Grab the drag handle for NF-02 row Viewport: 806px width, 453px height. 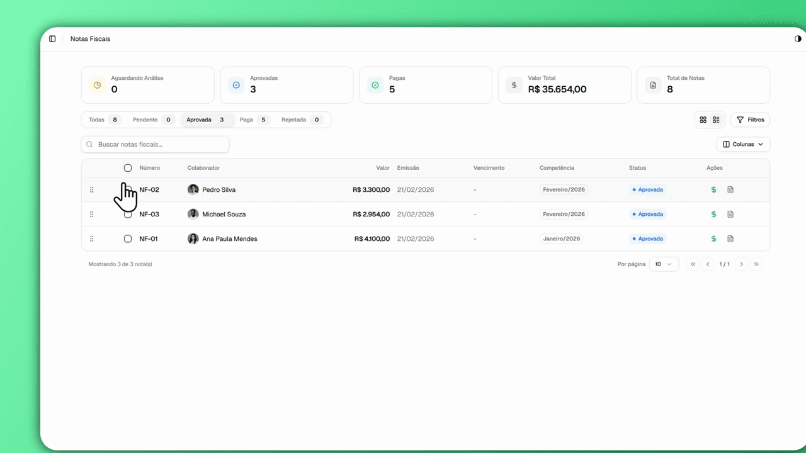(x=92, y=189)
